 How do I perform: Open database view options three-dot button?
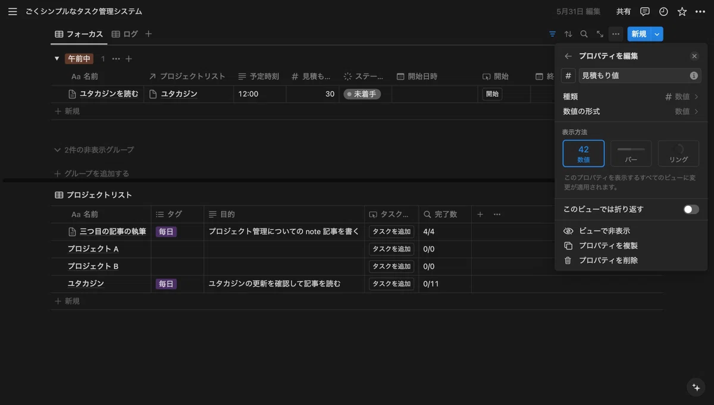point(616,34)
